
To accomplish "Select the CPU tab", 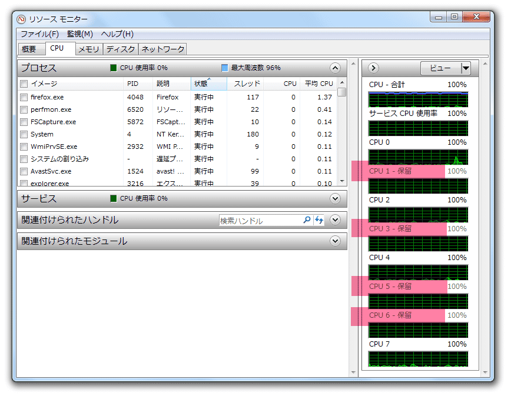I will point(60,48).
